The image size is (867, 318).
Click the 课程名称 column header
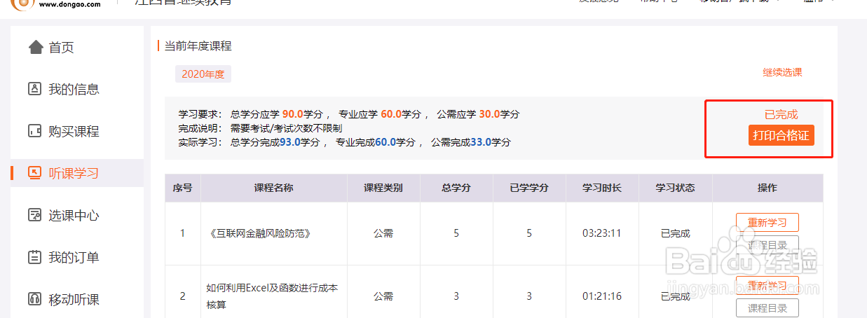click(273, 188)
